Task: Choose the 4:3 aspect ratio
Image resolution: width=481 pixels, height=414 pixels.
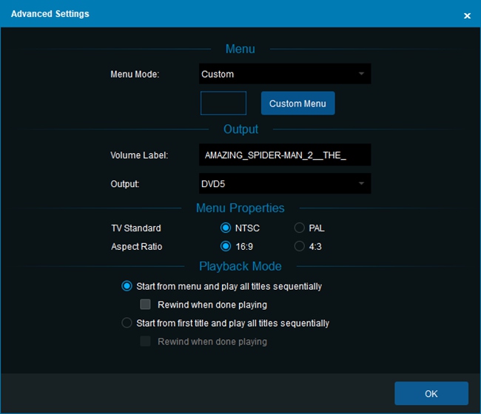Action: (x=300, y=246)
